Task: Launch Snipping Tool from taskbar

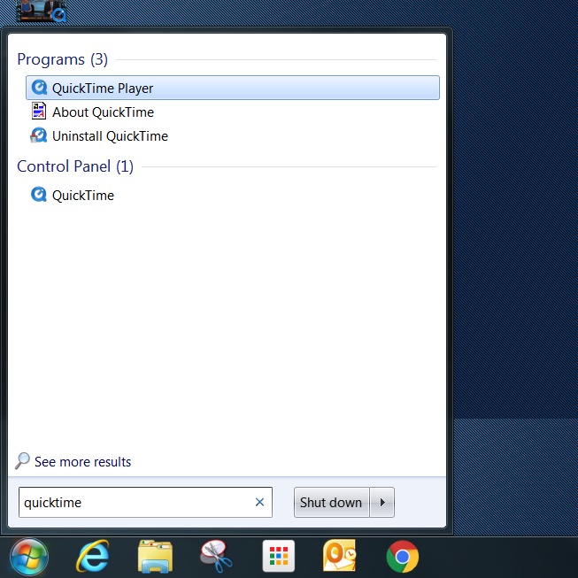Action: (216, 557)
